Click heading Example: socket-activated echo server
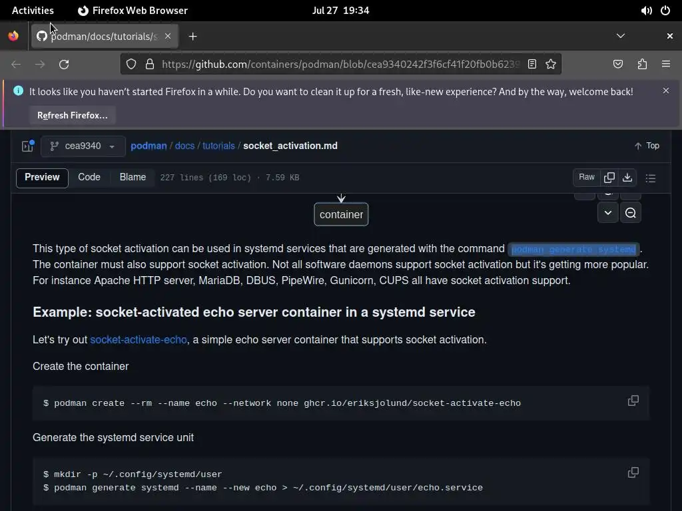682x511 pixels. pyautogui.click(x=254, y=312)
